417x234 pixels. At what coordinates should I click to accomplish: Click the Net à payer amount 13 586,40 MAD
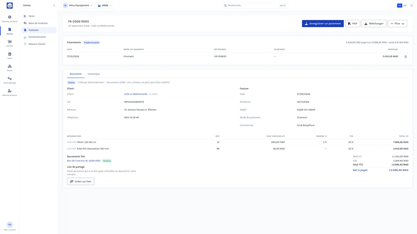[x=398, y=170]
